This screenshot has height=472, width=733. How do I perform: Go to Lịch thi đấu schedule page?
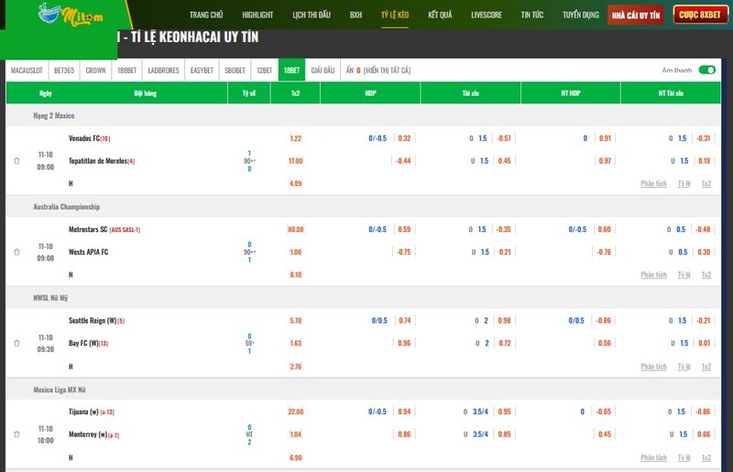(312, 16)
